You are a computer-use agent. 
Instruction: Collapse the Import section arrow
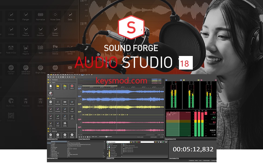coord(48,82)
